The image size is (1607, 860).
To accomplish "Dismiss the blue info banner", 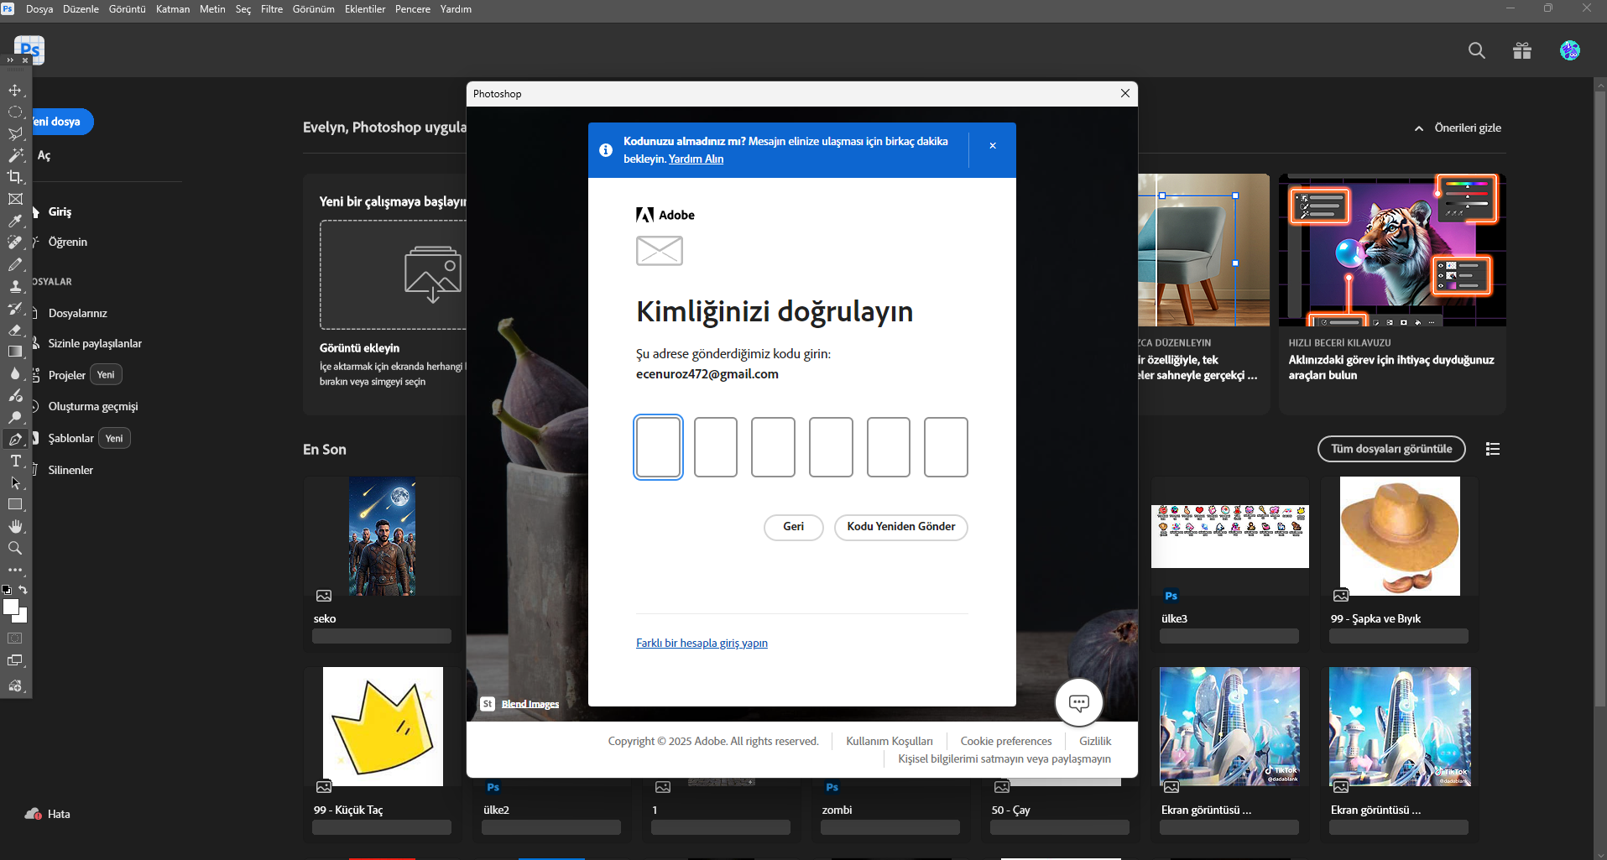I will pyautogui.click(x=993, y=146).
